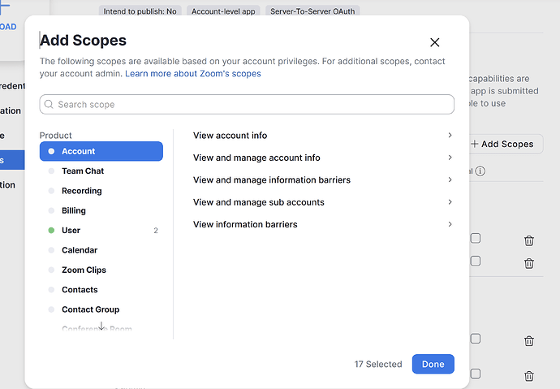Select the Recording product

(x=101, y=191)
